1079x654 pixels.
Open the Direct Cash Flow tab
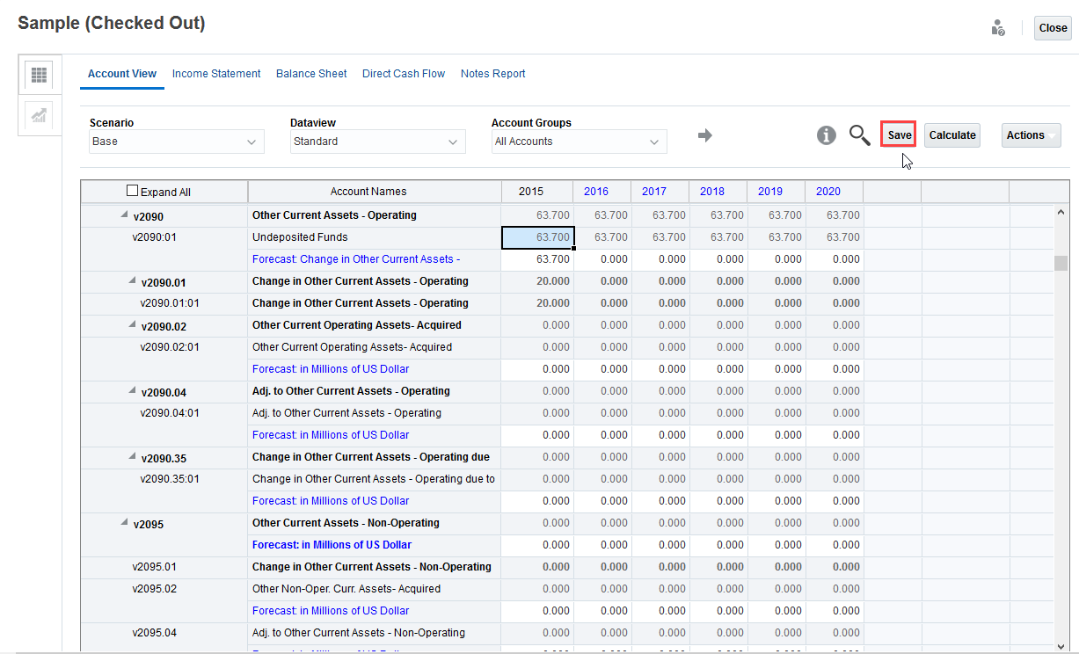[404, 74]
